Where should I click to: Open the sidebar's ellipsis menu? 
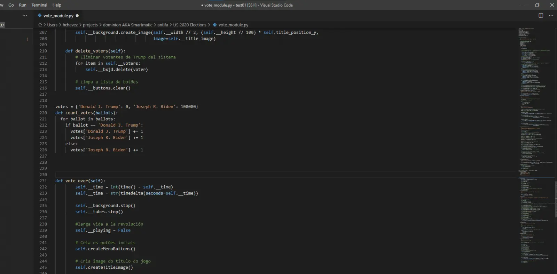pos(25,15)
